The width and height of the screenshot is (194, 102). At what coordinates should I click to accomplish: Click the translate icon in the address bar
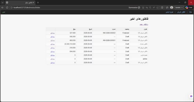147,8
